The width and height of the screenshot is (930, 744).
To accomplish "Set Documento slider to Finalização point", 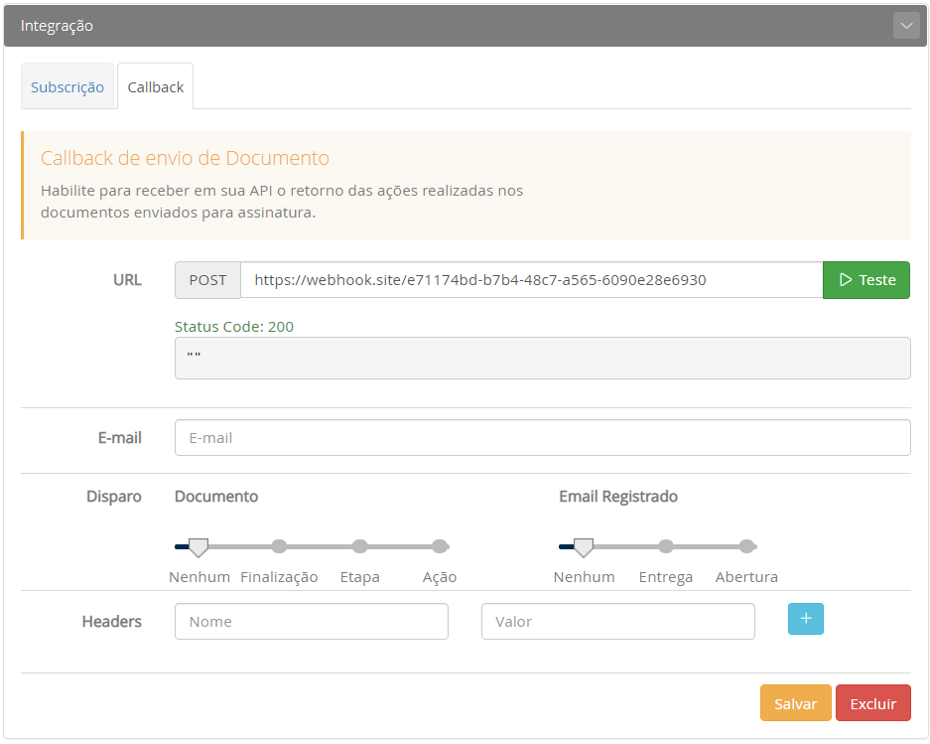I will click(279, 546).
